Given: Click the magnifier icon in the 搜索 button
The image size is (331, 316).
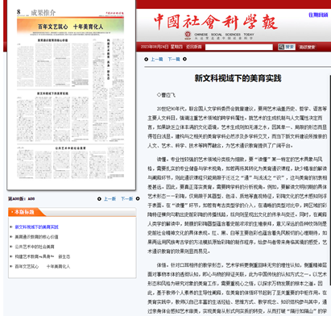Looking at the screenshot, I should coord(281,47).
